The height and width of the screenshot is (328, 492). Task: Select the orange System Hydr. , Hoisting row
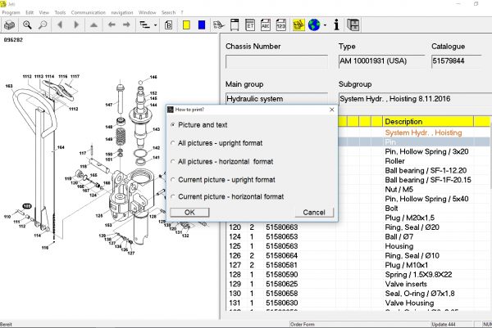pos(423,133)
